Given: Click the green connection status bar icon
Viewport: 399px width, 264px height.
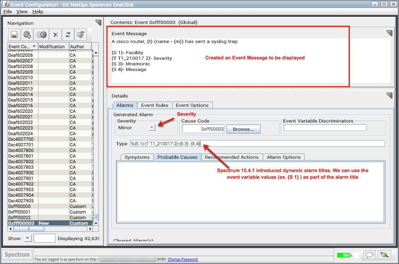Looking at the screenshot, I should click(x=384, y=255).
